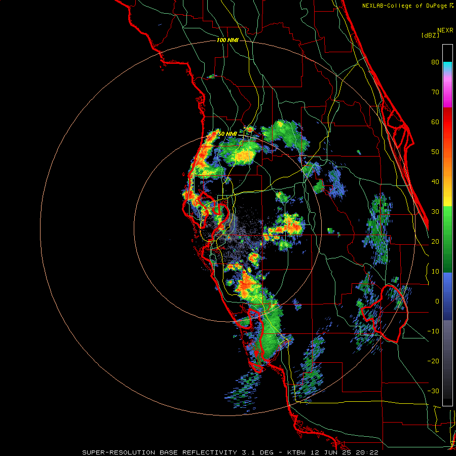Select the 50 NMI range ring label
Screen dimensions: 456x456
(x=227, y=134)
